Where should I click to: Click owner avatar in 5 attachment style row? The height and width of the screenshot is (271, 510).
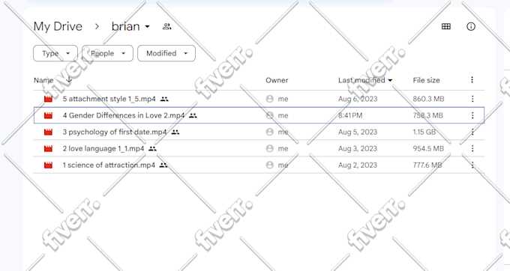[x=270, y=99]
